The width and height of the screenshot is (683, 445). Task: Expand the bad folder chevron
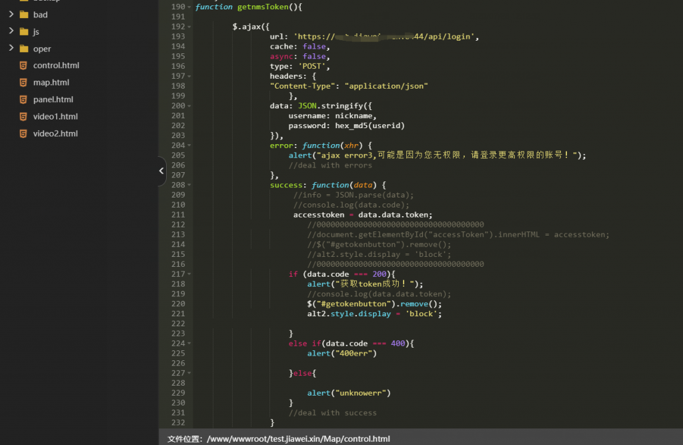point(11,14)
